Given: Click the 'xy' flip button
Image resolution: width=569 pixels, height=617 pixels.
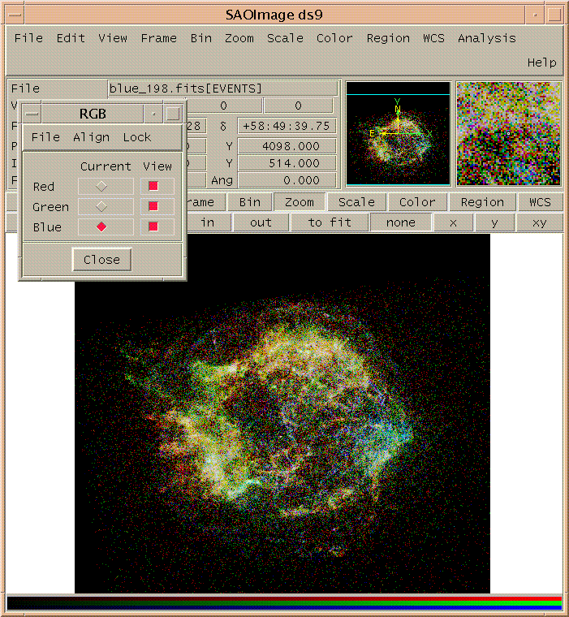Looking at the screenshot, I should [540, 222].
